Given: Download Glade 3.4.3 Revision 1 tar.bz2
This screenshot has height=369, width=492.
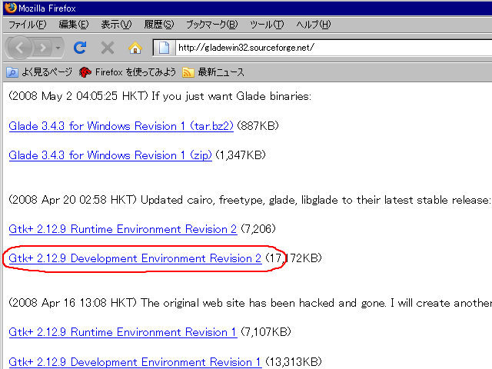Looking at the screenshot, I should pyautogui.click(x=121, y=126).
